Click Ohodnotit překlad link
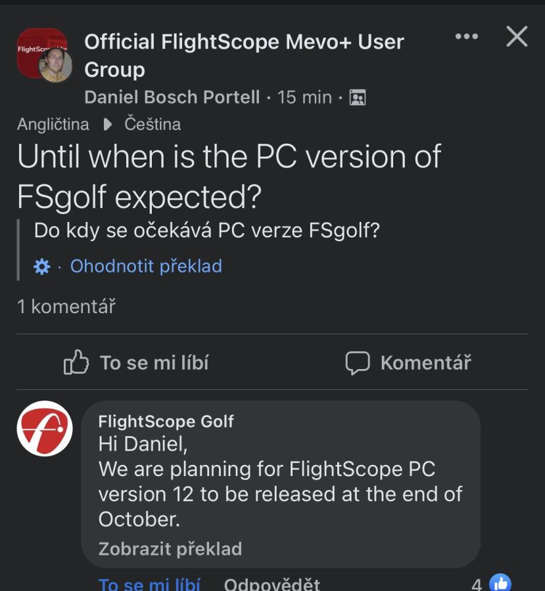This screenshot has height=591, width=545. [x=146, y=266]
